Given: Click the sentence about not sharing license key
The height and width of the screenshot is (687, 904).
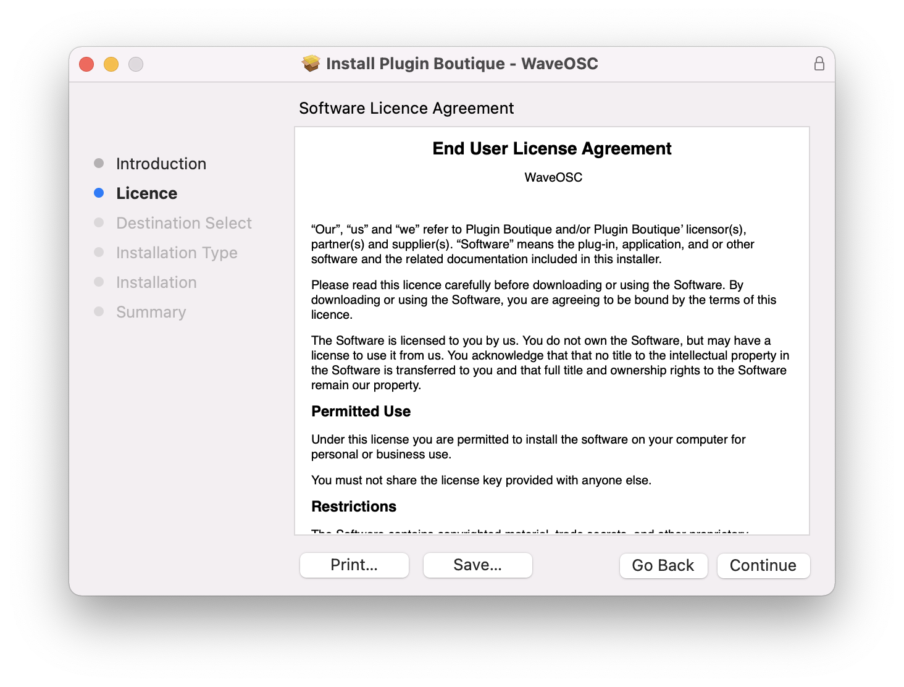Looking at the screenshot, I should tap(482, 480).
